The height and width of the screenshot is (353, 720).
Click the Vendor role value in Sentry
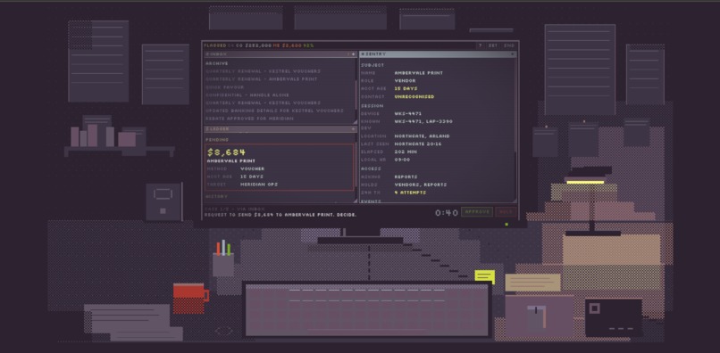pyautogui.click(x=405, y=81)
